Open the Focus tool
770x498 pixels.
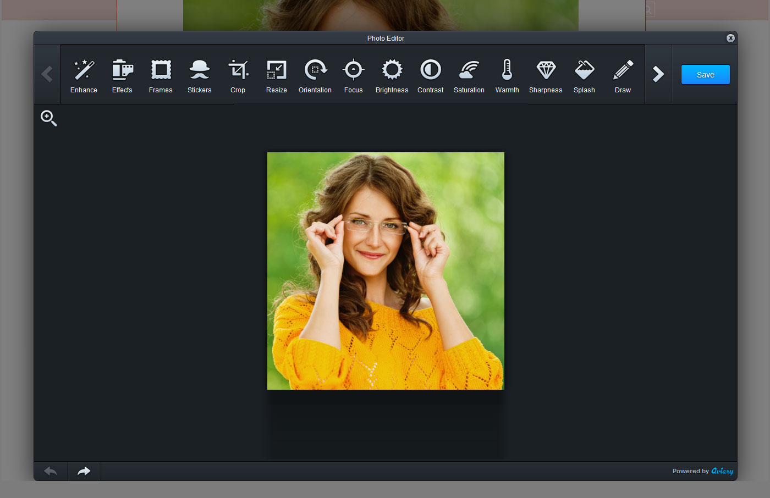coord(353,75)
